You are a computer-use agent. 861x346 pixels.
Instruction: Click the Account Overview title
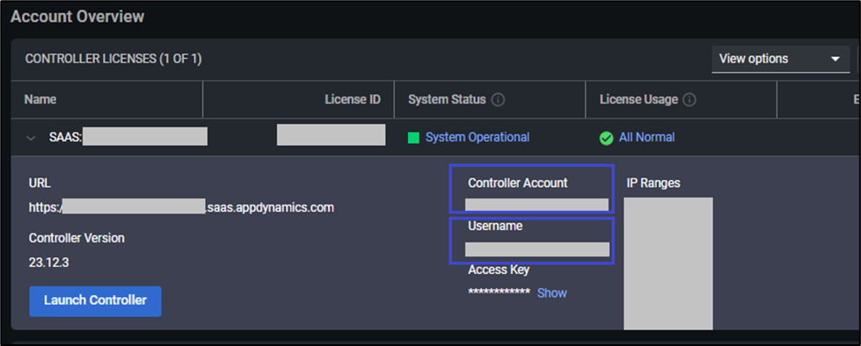click(77, 17)
